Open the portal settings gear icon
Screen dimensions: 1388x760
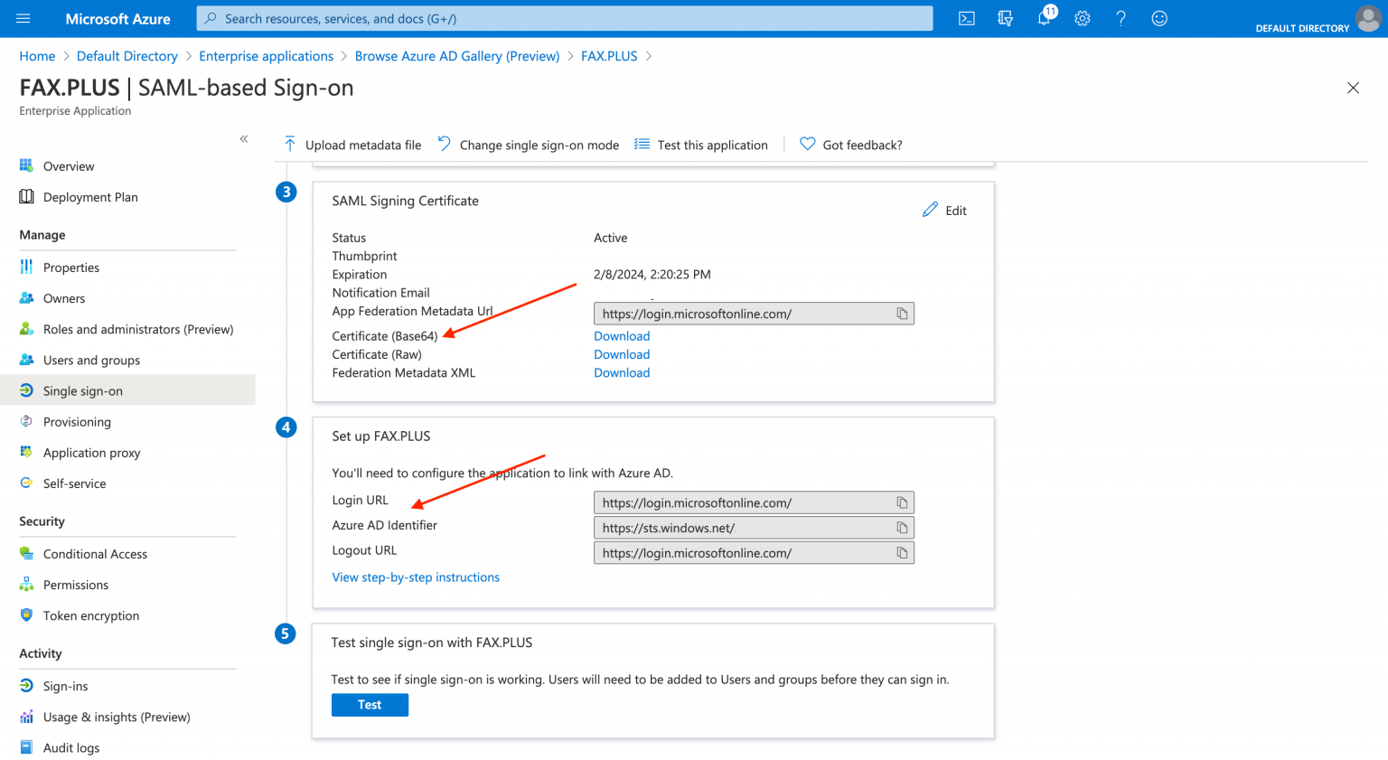pos(1082,18)
